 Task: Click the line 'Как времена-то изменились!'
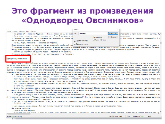tap(33, 99)
